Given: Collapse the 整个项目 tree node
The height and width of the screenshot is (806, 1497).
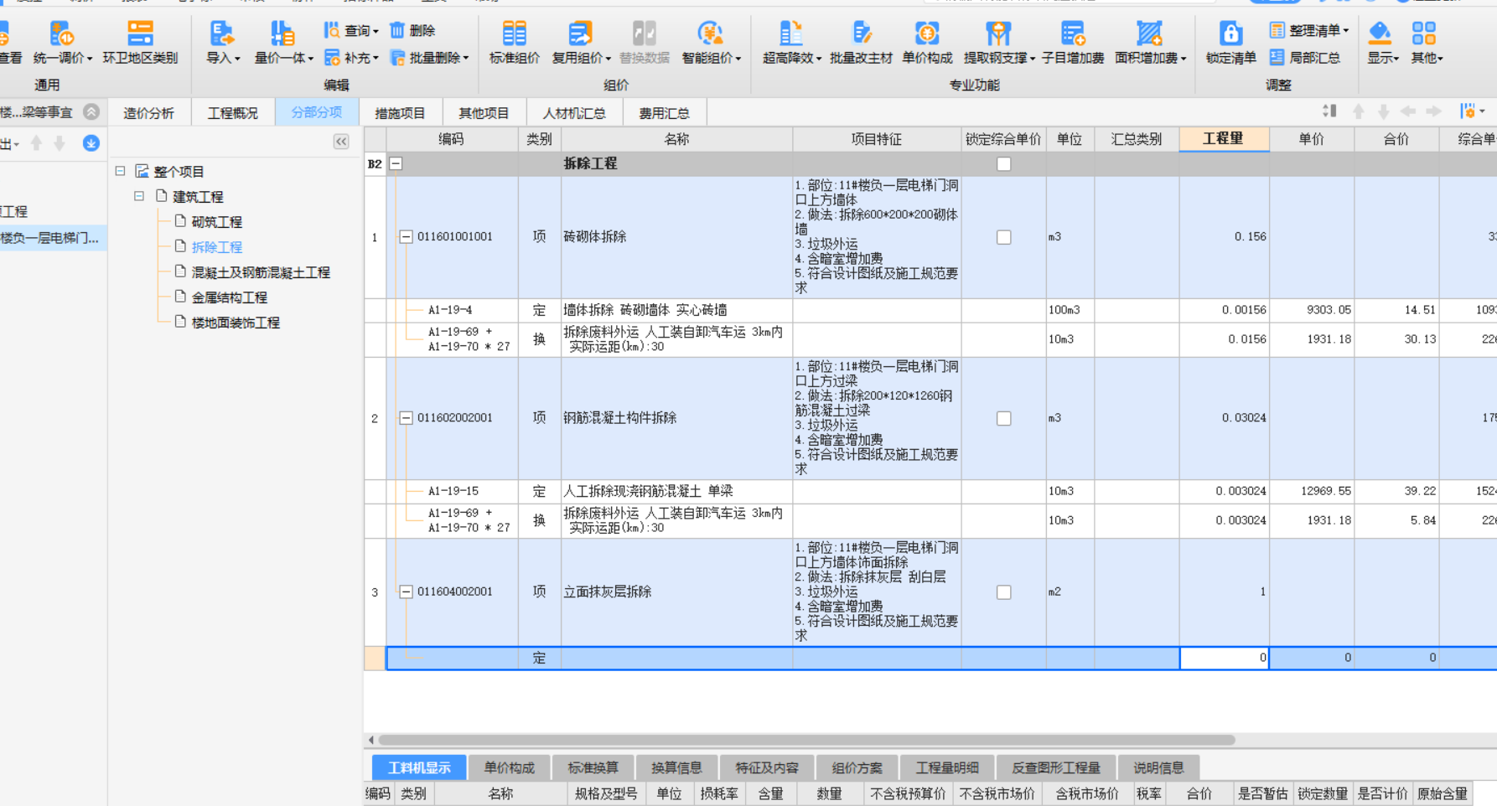Looking at the screenshot, I should (x=121, y=171).
